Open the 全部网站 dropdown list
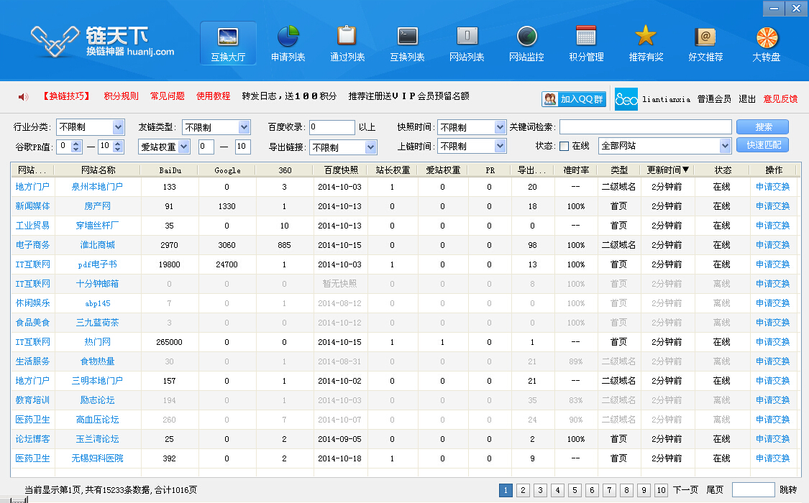809x503 pixels. click(x=725, y=146)
